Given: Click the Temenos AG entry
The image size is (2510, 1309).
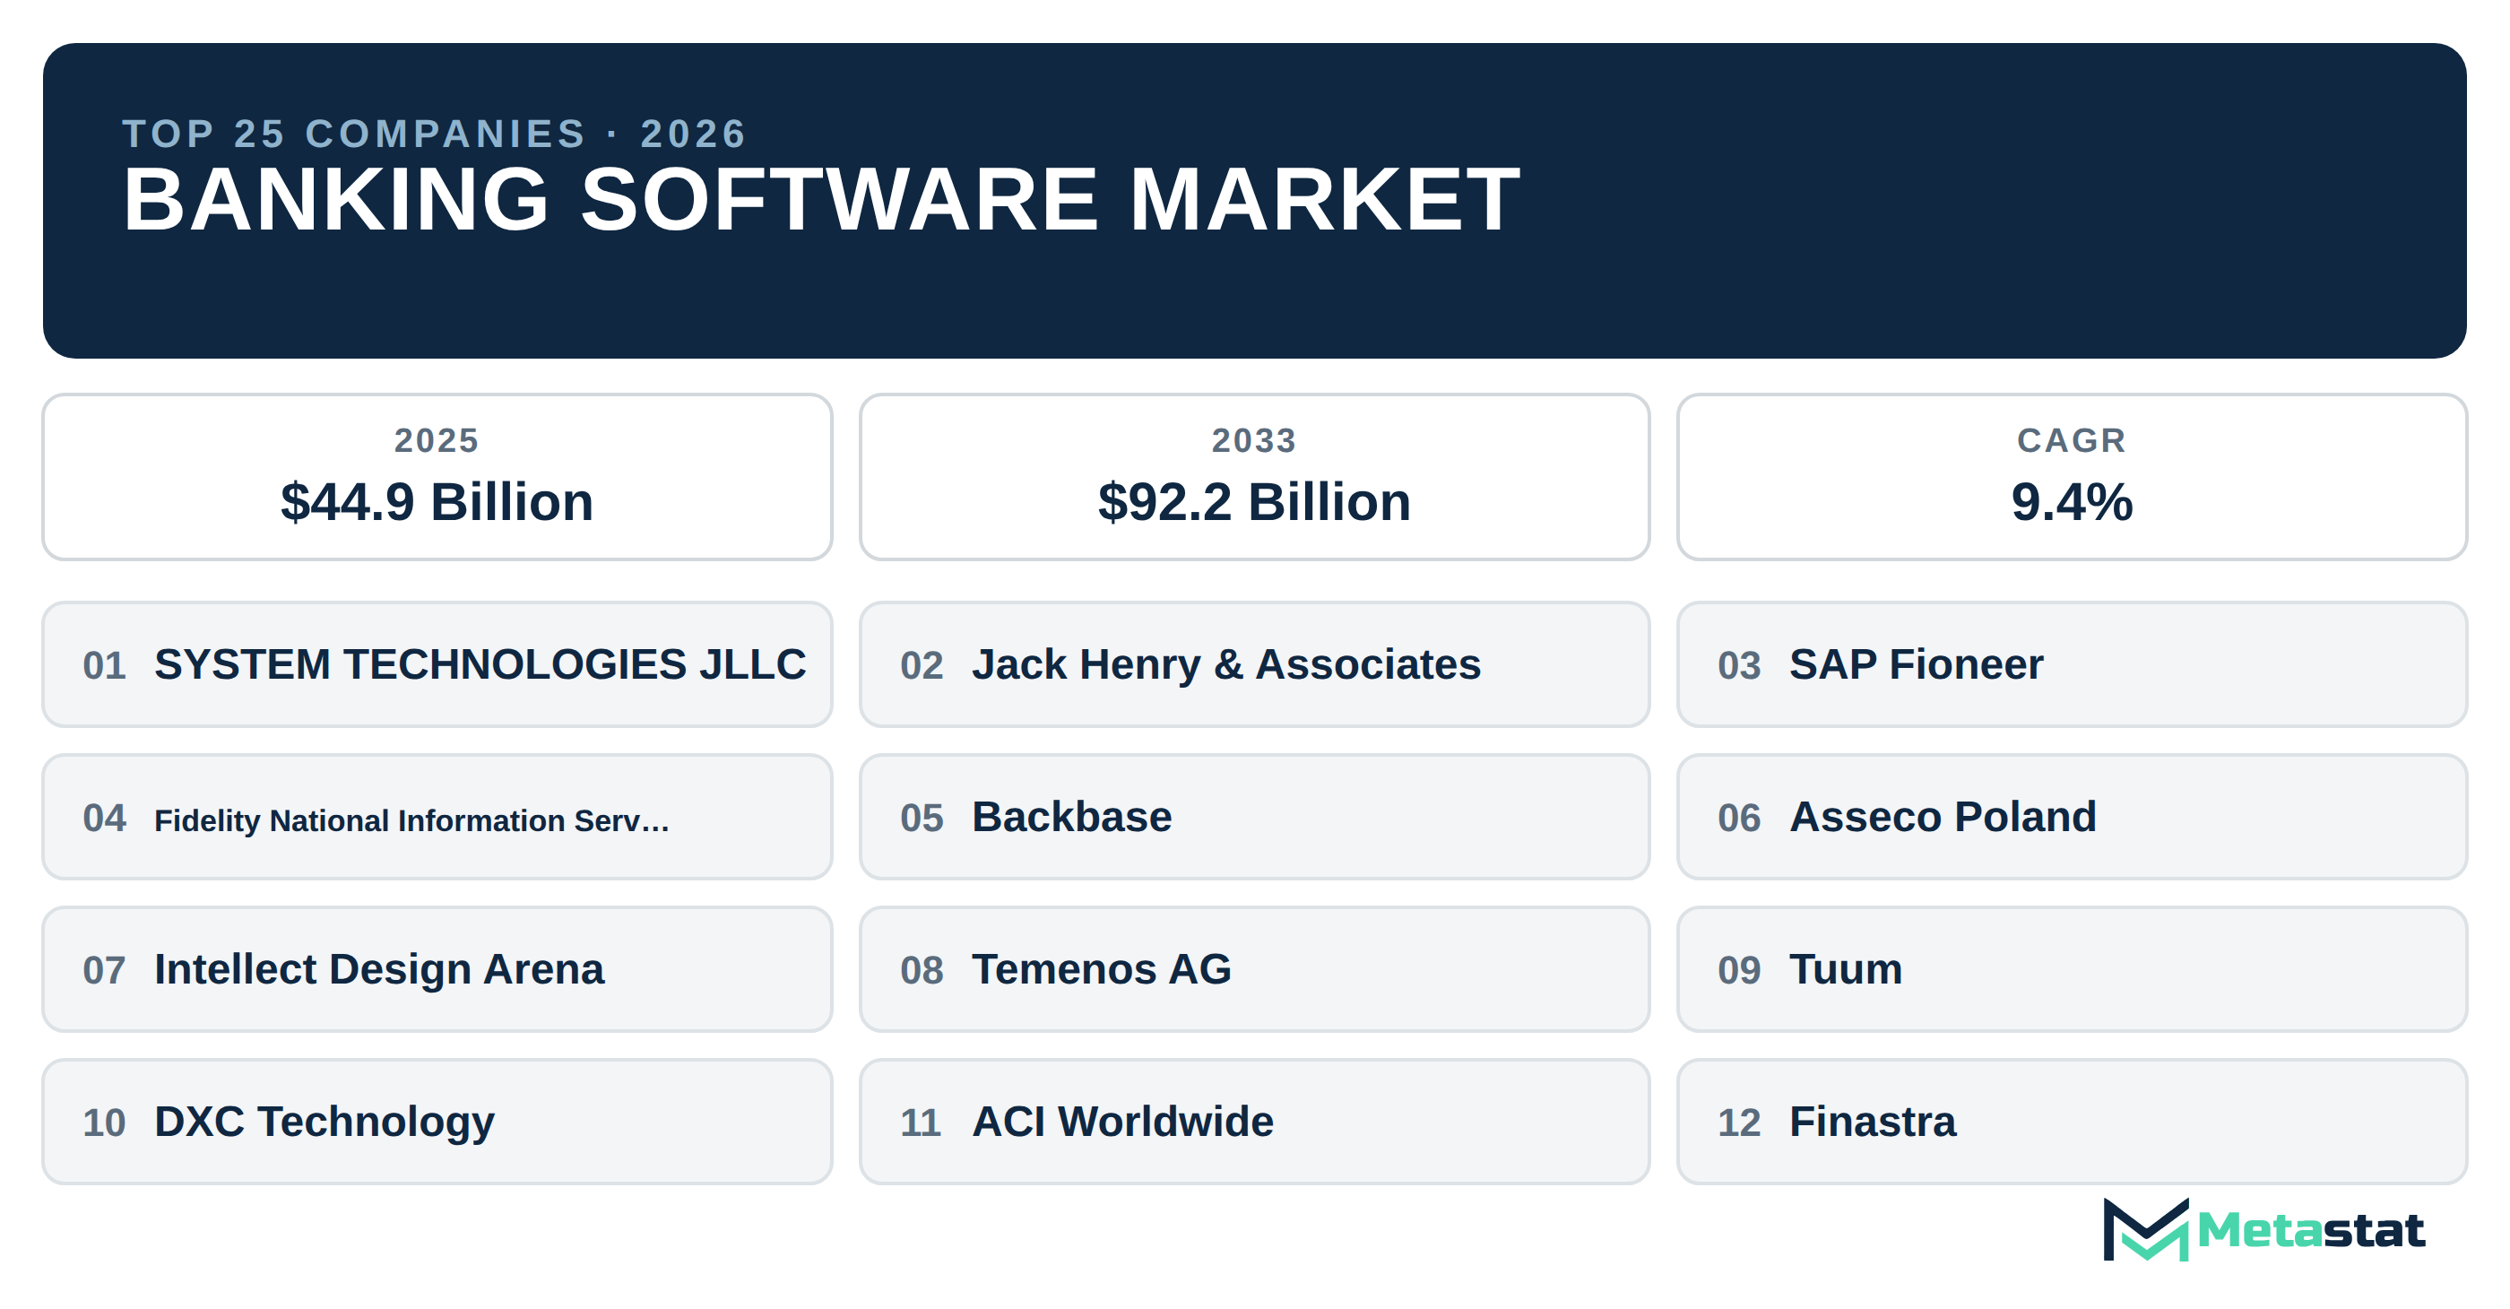Looking at the screenshot, I should 1254,970.
